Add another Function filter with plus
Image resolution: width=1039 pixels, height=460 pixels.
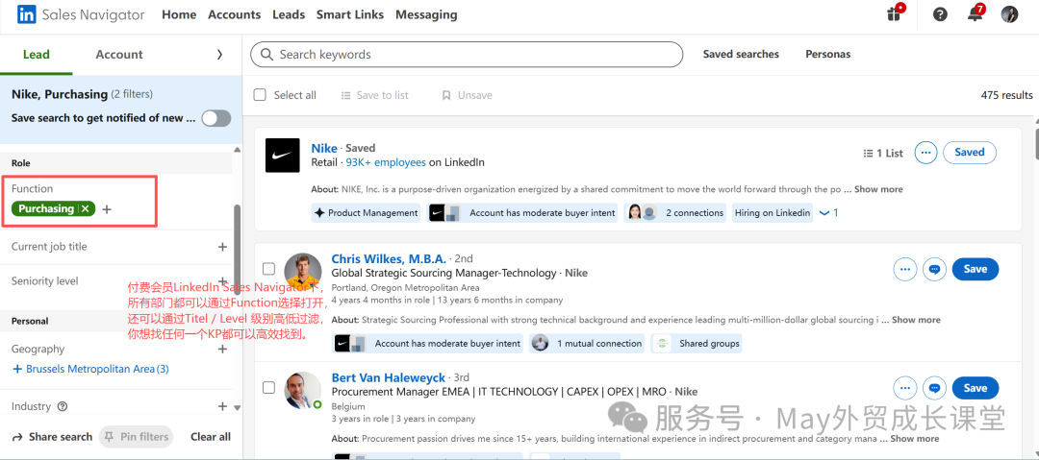coord(107,208)
